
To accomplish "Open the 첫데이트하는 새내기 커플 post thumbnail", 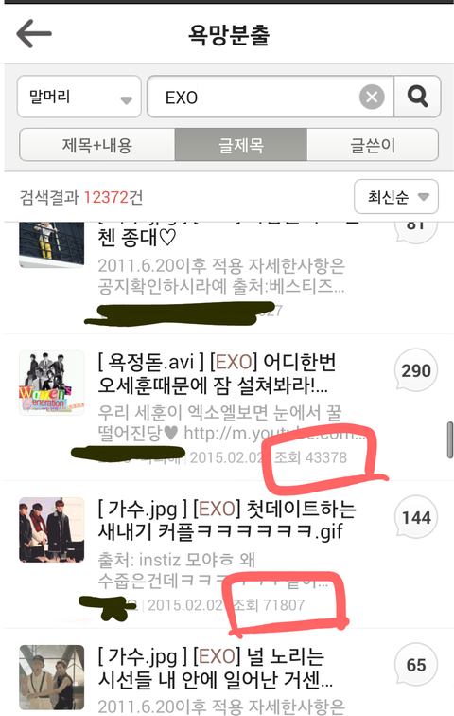I will coord(51,529).
